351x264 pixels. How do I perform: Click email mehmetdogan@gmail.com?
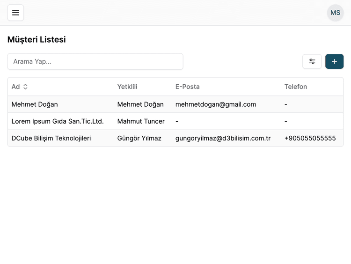pyautogui.click(x=215, y=104)
